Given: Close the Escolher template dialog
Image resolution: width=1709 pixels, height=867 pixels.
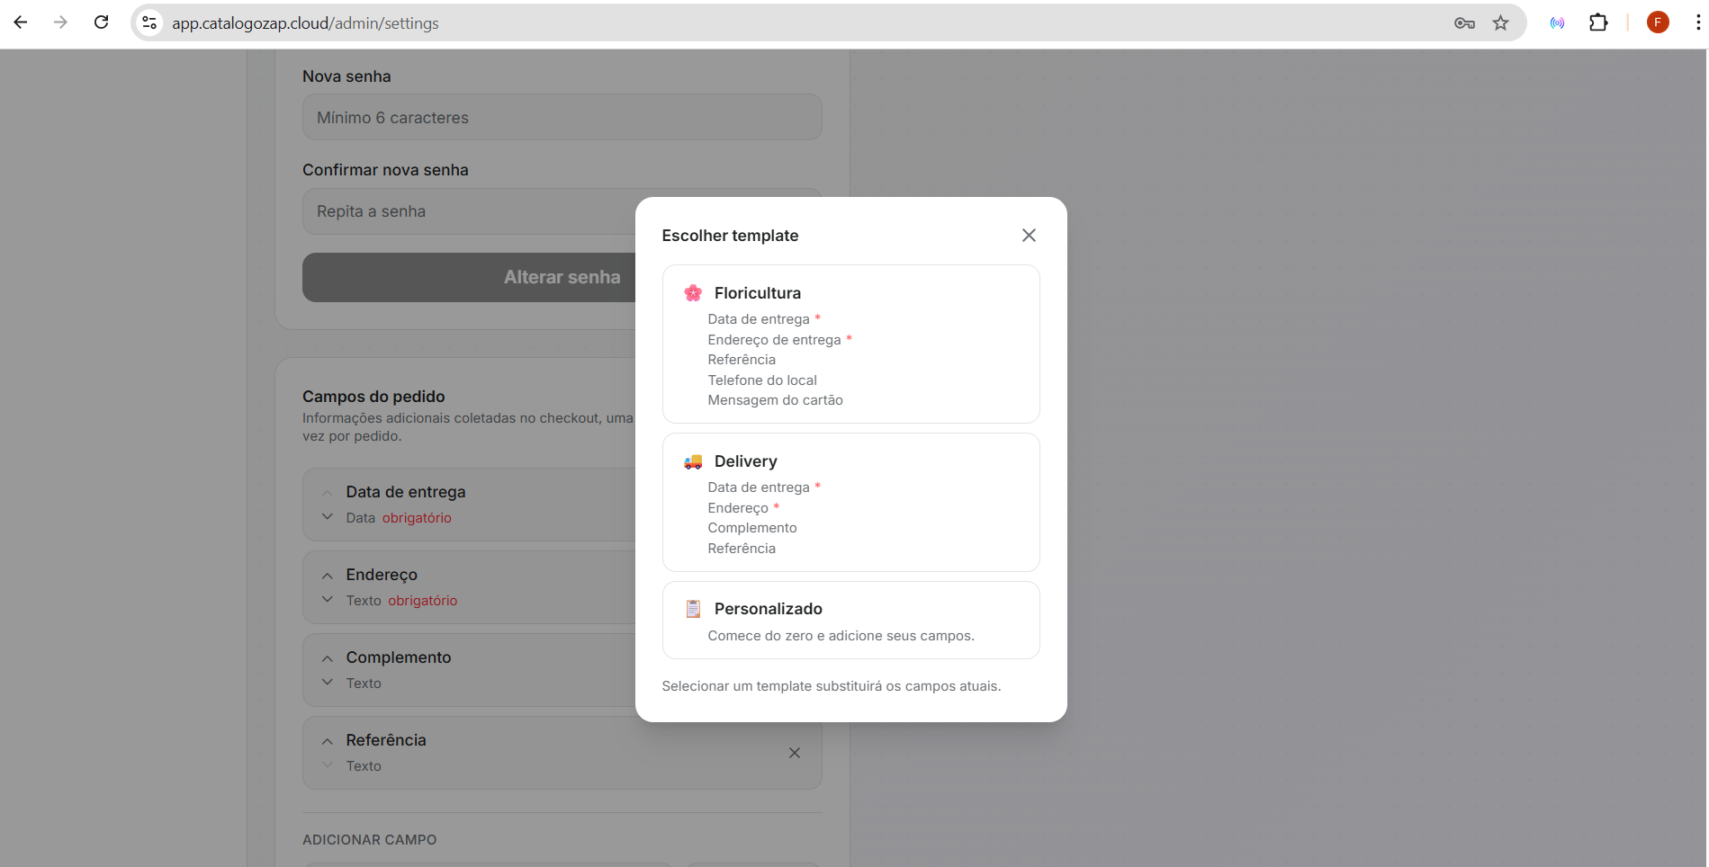Looking at the screenshot, I should pyautogui.click(x=1029, y=235).
